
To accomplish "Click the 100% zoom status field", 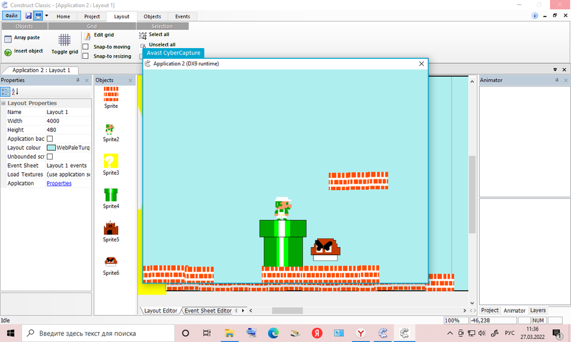I will click(x=456, y=320).
